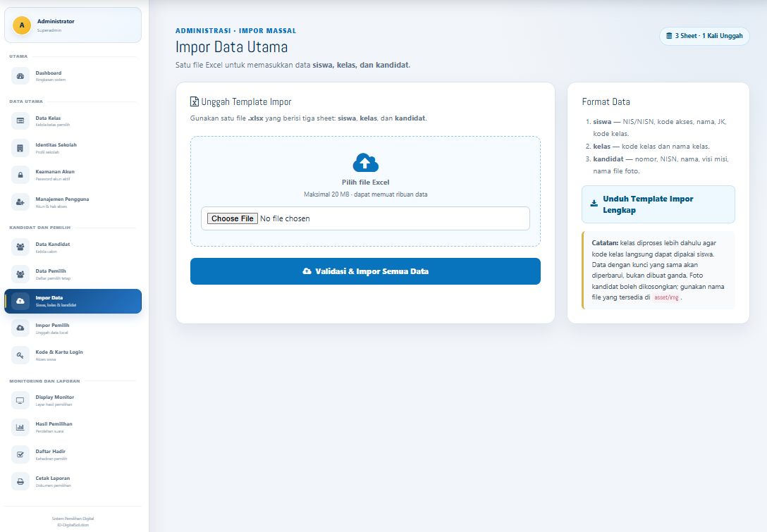Image resolution: width=767 pixels, height=532 pixels.
Task: Open the Data Pemilih menu item
Action: tap(73, 274)
